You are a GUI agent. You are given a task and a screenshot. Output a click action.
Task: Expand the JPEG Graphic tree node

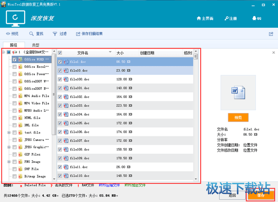click(x=9, y=147)
